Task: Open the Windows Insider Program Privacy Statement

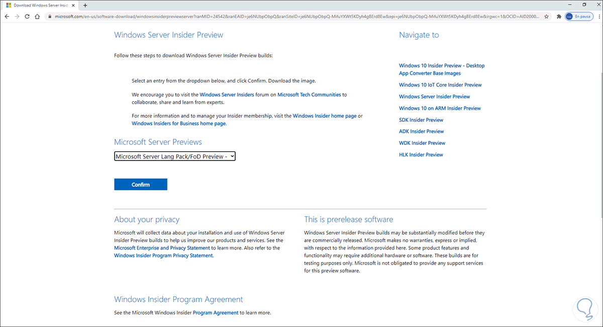Action: (163, 255)
